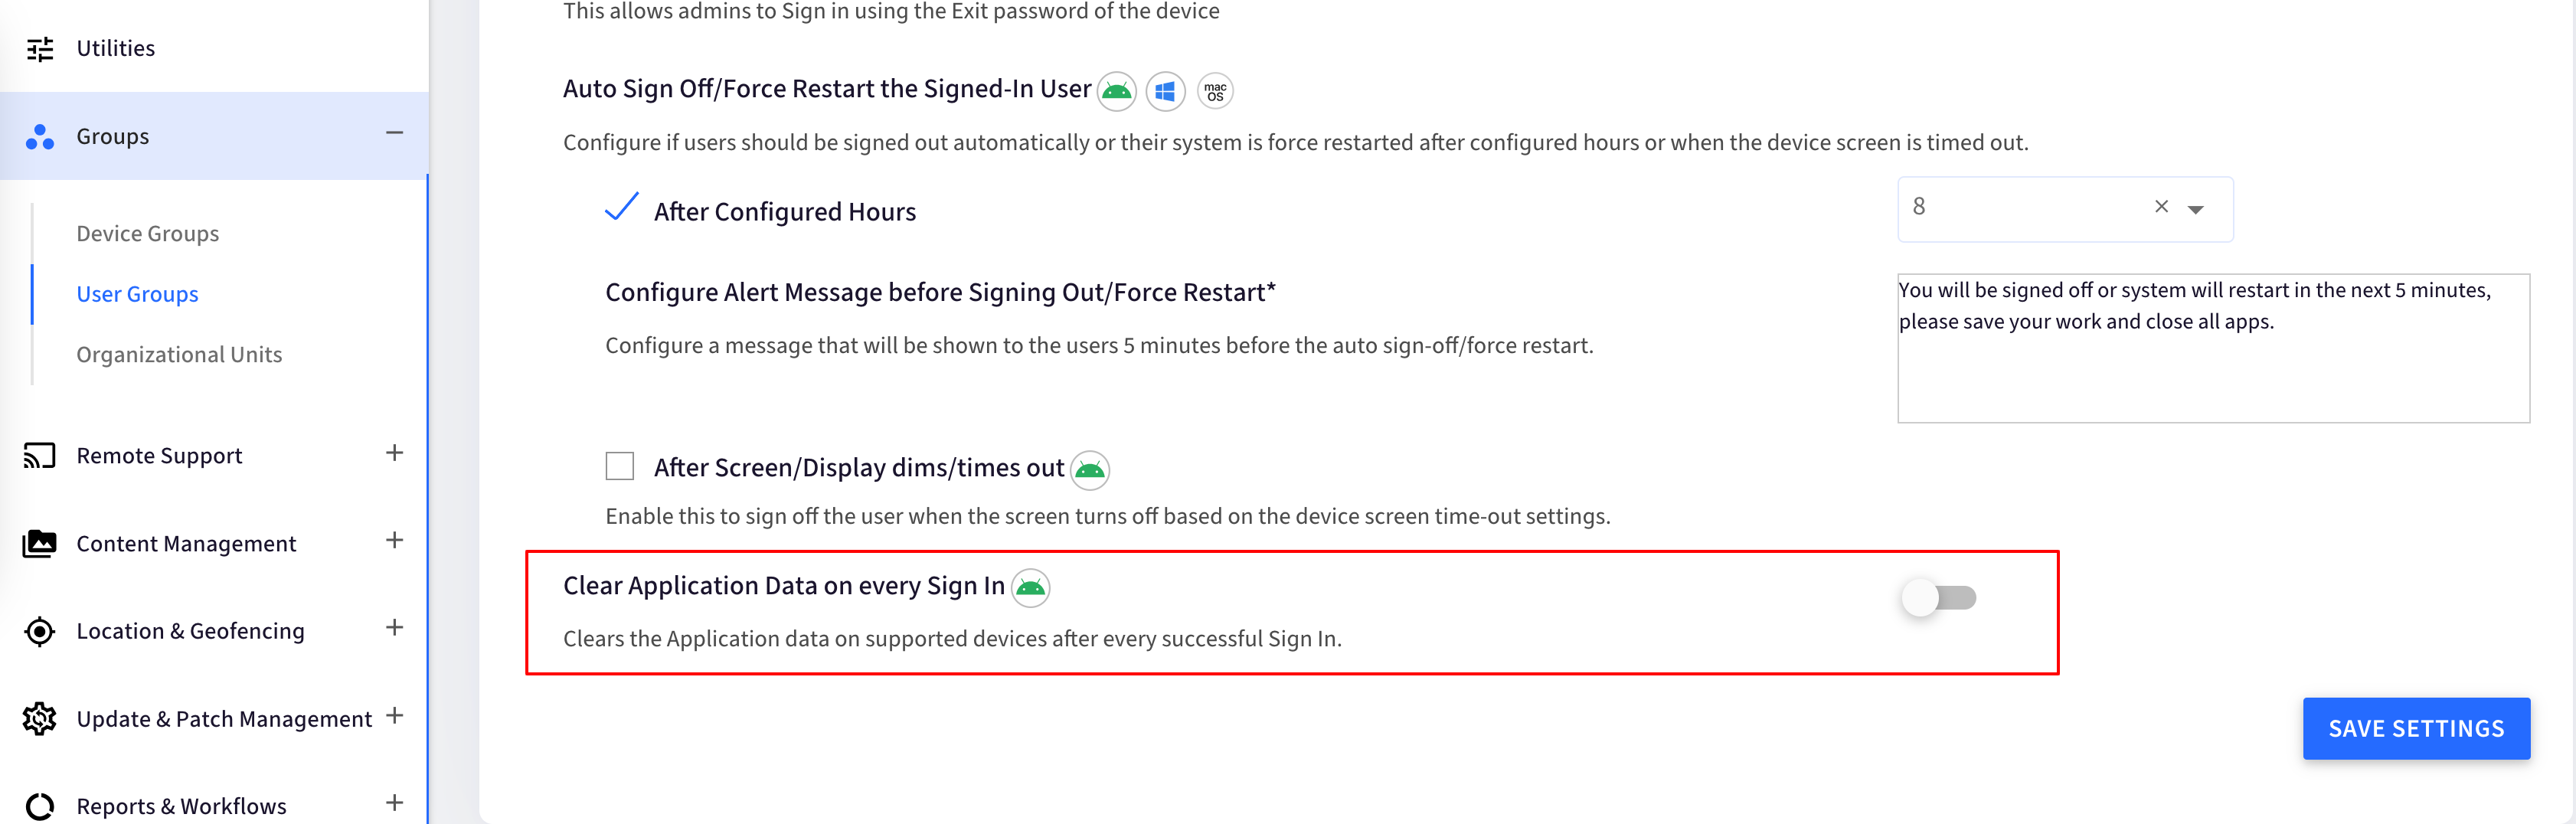The width and height of the screenshot is (2576, 824).
Task: Click the Remote Support cast icon
Action: pos(40,456)
